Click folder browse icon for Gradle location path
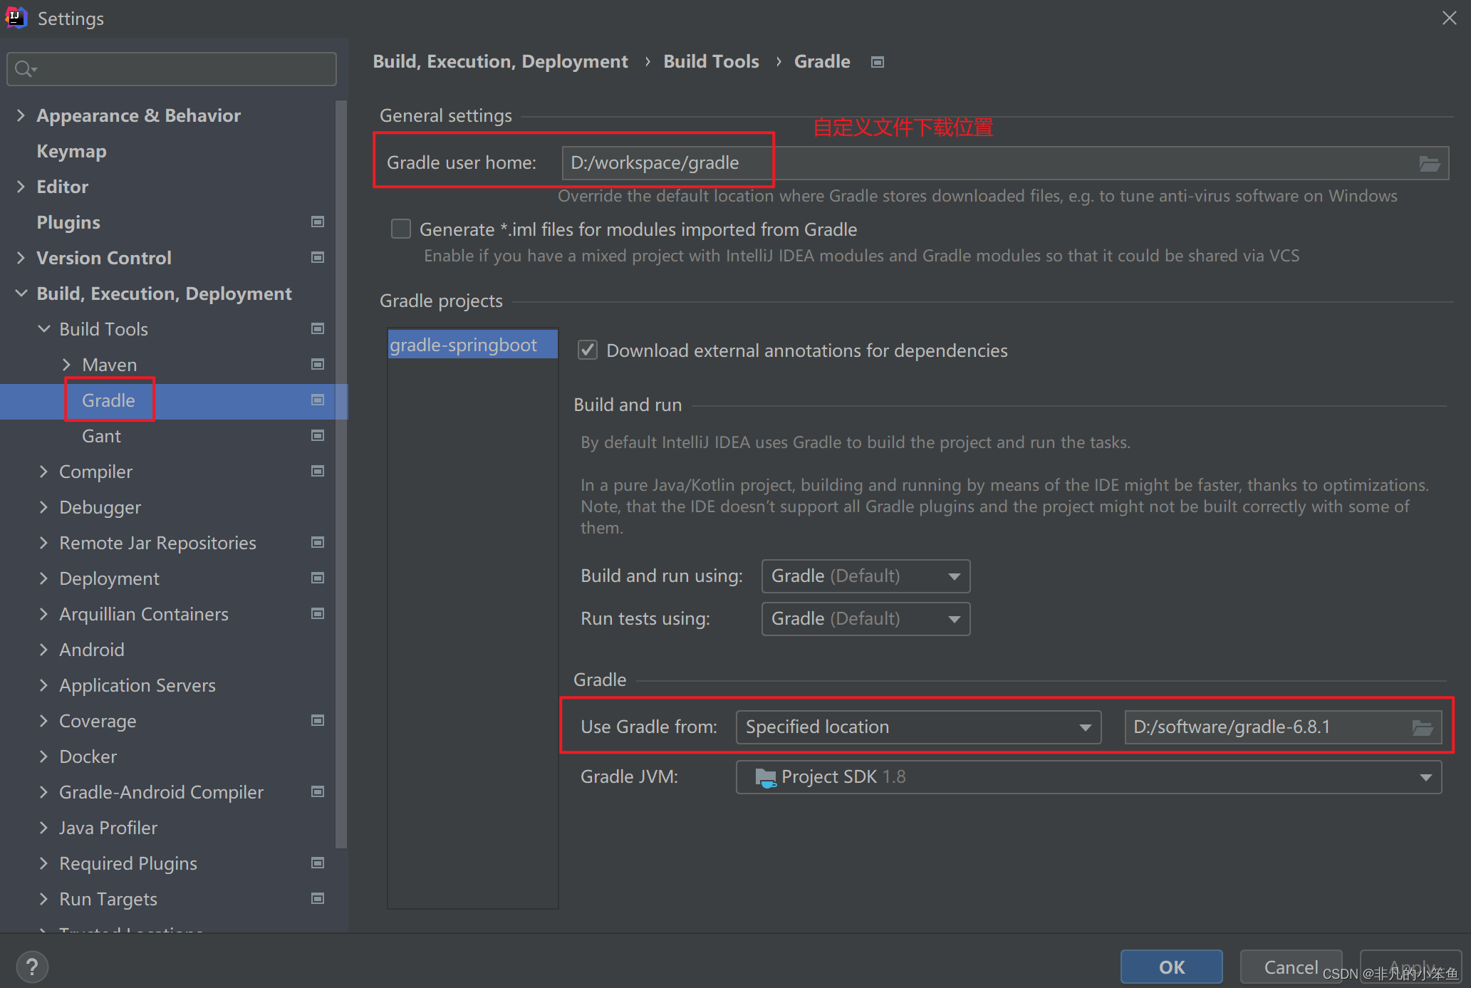 point(1422,727)
